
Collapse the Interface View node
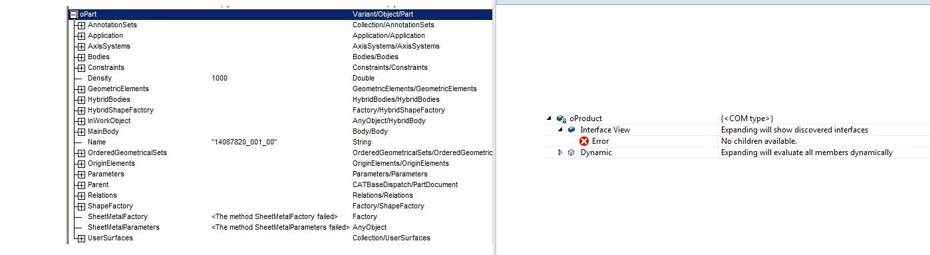[560, 130]
